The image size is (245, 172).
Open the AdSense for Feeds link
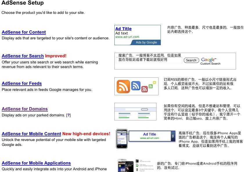(21, 83)
